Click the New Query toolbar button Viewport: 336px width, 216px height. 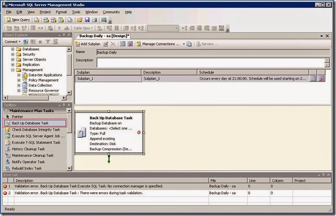pyautogui.click(x=18, y=20)
